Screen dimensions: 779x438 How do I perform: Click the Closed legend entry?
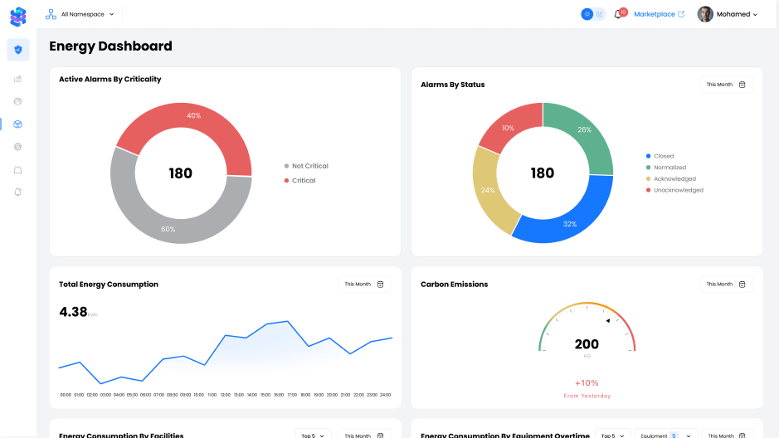point(663,156)
